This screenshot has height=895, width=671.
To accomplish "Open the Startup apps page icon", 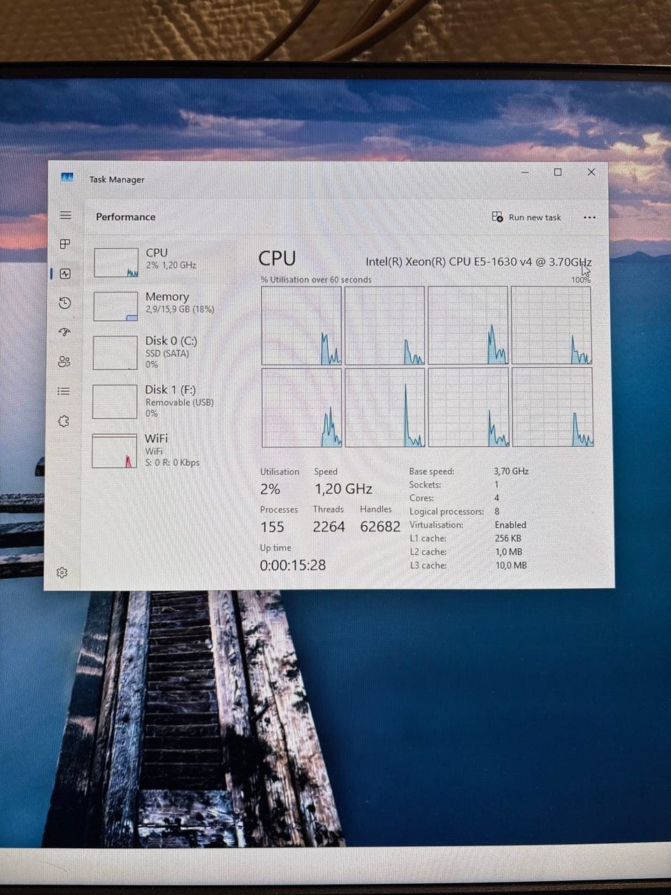I will point(65,332).
